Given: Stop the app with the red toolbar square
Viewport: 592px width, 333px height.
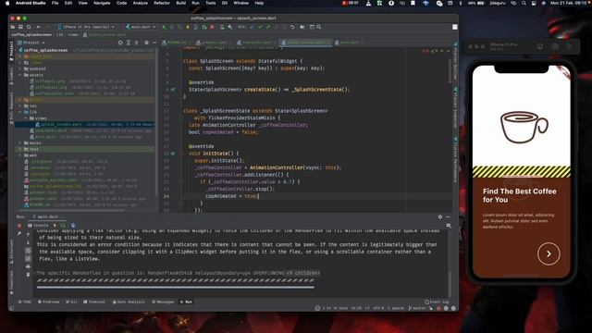Looking at the screenshot, I should coord(212,27).
